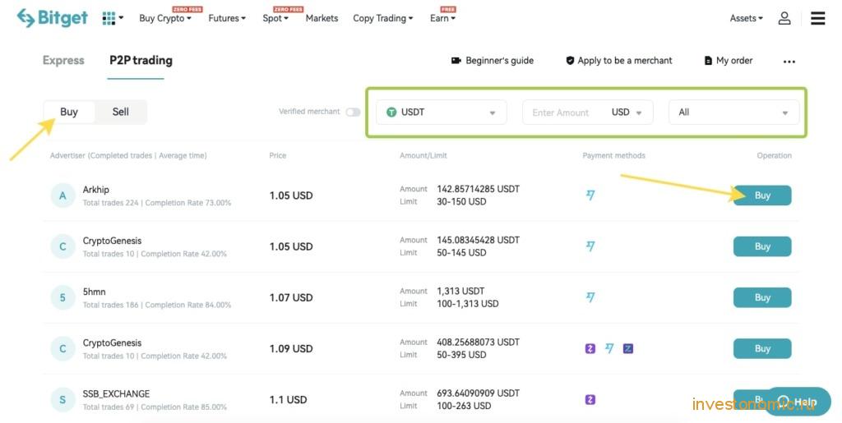The image size is (842, 423).
Task: Open the user profile icon
Action: (784, 18)
